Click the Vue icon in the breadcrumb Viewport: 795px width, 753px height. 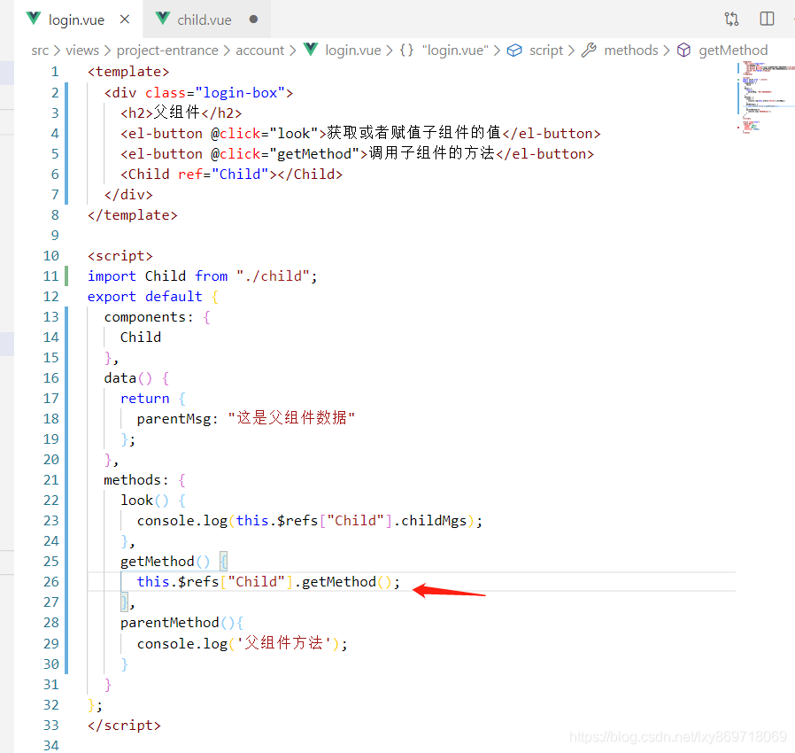click(310, 50)
